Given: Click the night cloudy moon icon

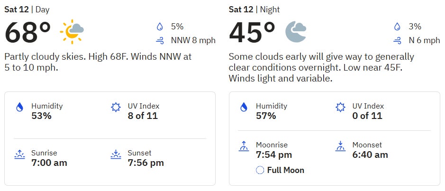Looking at the screenshot, I should click(296, 32).
